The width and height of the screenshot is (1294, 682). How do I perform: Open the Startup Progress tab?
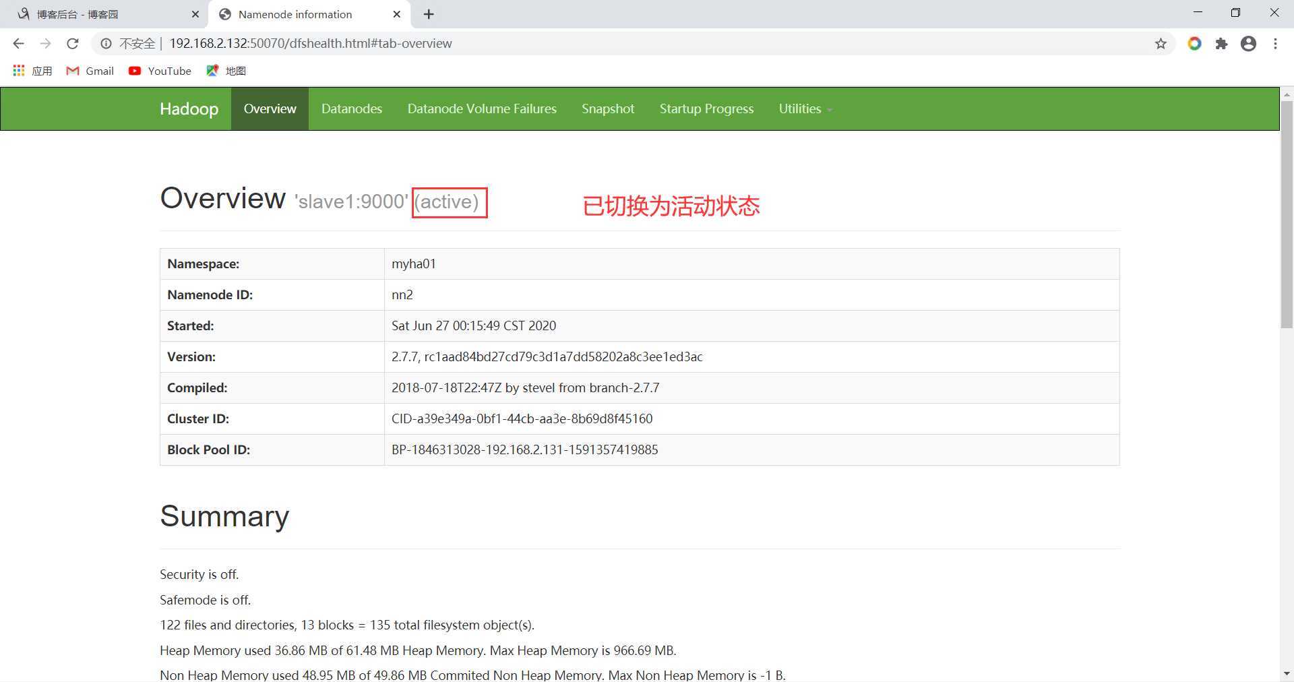pyautogui.click(x=706, y=108)
